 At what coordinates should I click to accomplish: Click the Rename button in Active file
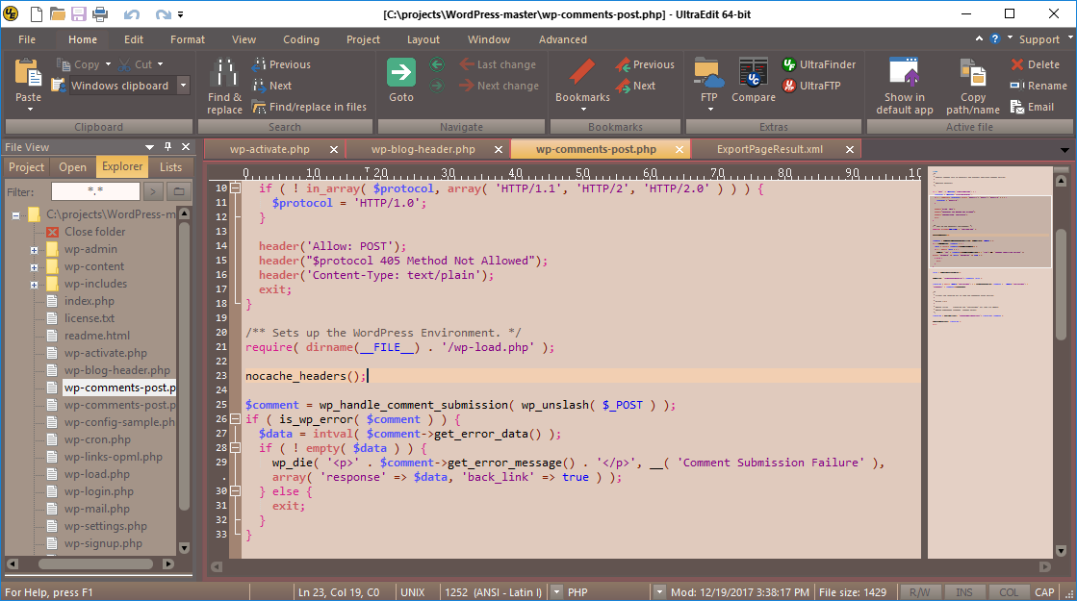pyautogui.click(x=1039, y=86)
